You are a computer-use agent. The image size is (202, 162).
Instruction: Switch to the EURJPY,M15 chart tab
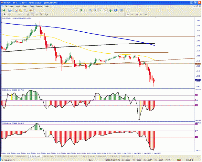125,156
